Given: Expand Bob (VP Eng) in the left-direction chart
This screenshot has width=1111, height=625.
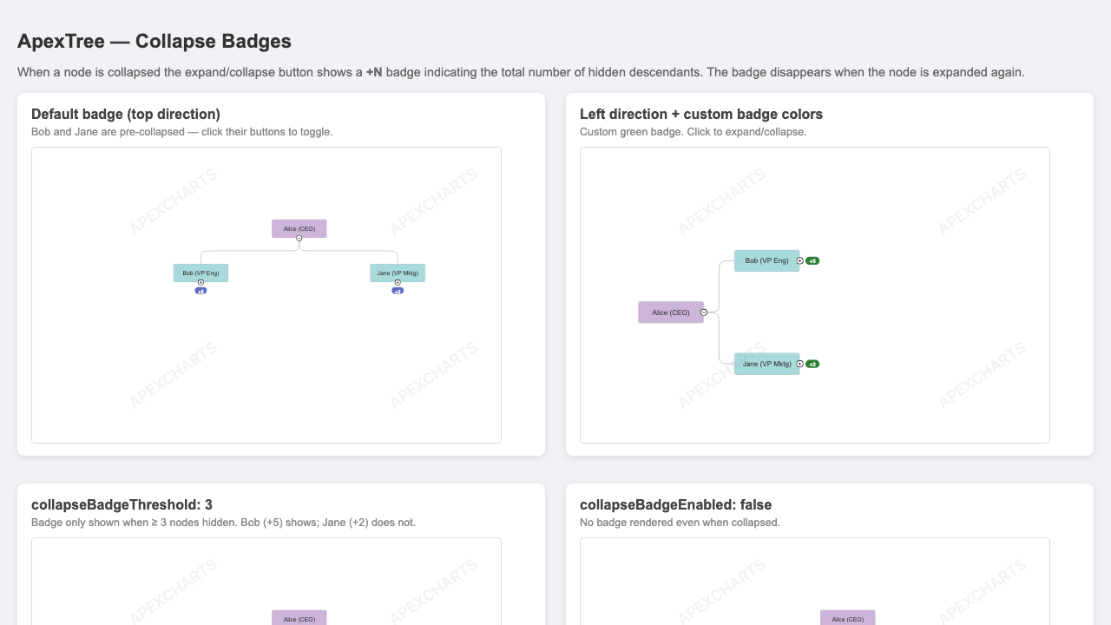Looking at the screenshot, I should [x=800, y=260].
